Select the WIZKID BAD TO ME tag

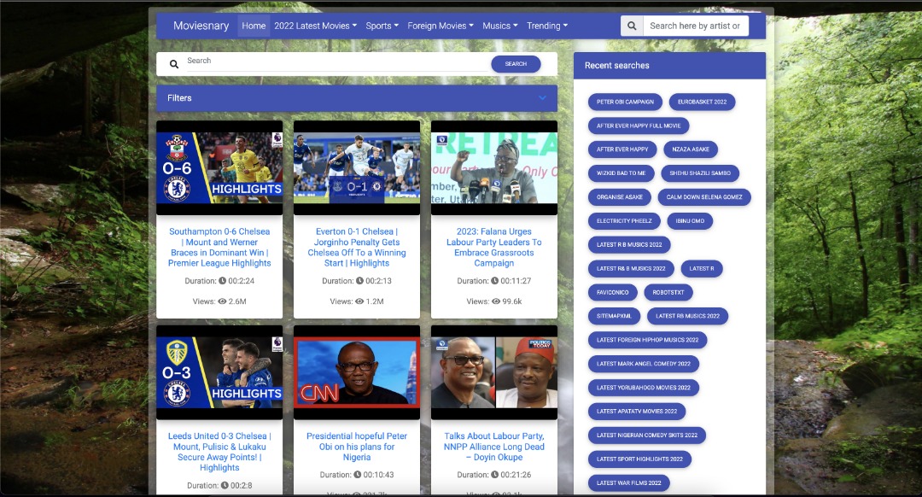pos(621,172)
